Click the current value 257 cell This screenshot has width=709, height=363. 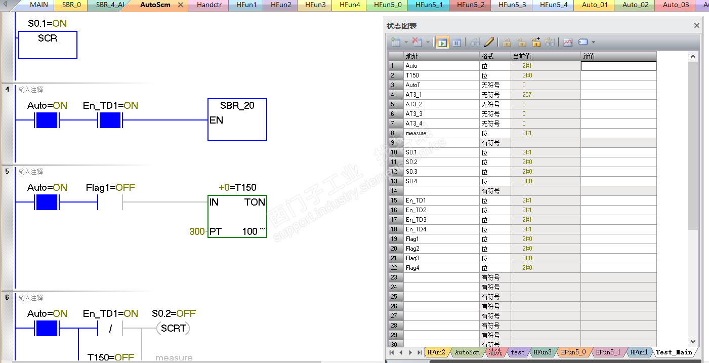point(546,95)
